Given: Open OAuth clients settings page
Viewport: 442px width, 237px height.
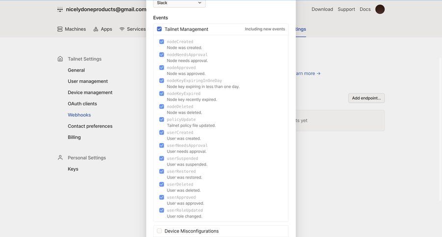Looking at the screenshot, I should coord(82,104).
